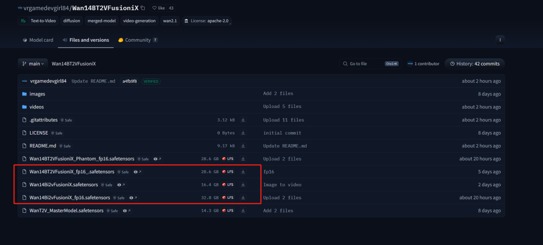Open the pointer-file icon on the WanT2V_MasterModel row

coord(127,211)
